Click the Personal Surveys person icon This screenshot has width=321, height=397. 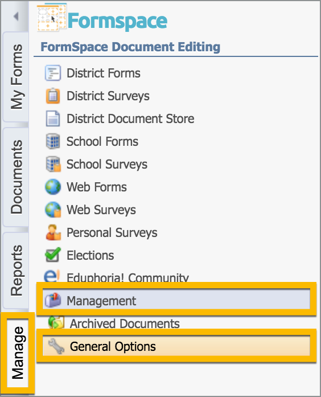(53, 232)
